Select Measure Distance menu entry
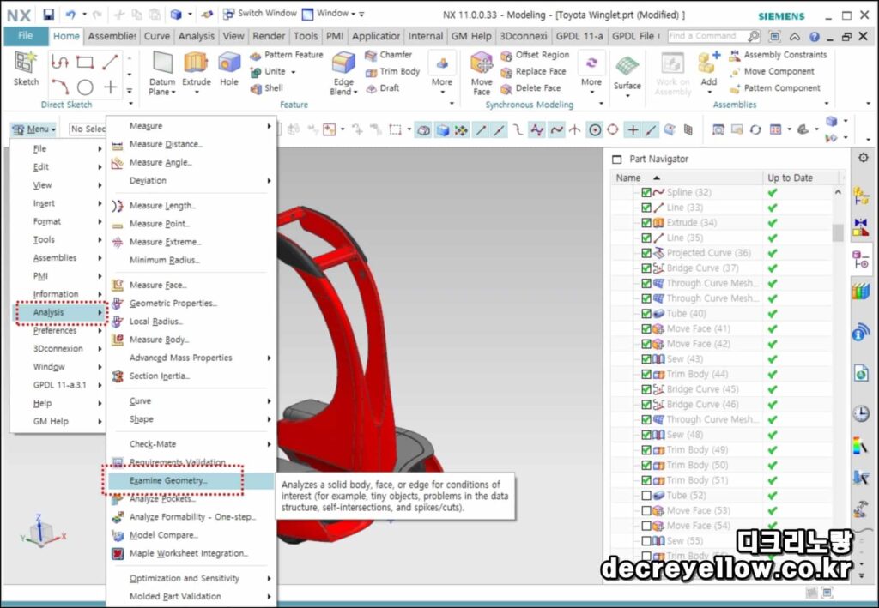The image size is (879, 608). [191, 144]
